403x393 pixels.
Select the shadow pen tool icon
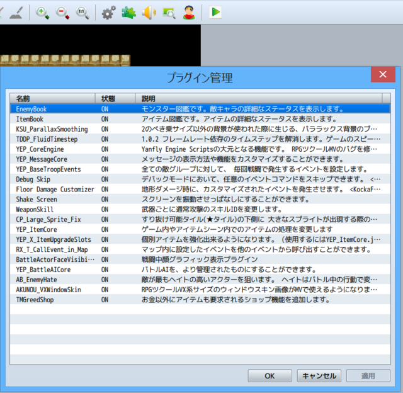[x=16, y=13]
